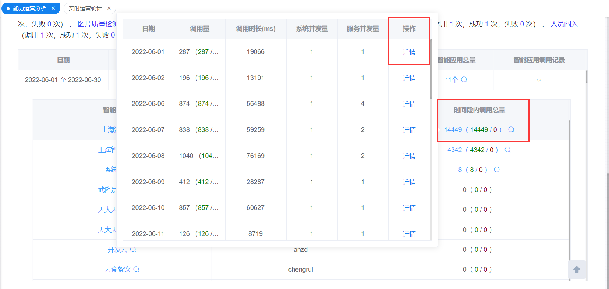Click the 调用量 column header
The height and width of the screenshot is (289, 609).
(200, 29)
